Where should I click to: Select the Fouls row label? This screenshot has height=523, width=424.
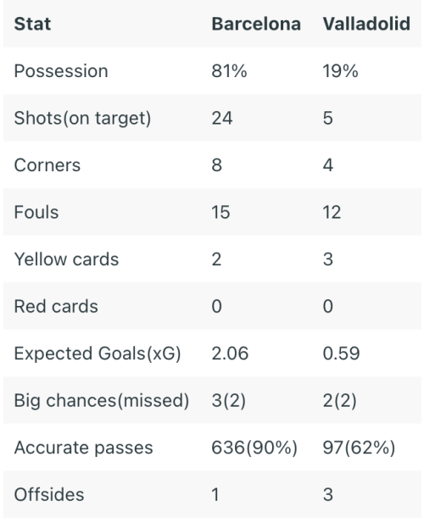36,212
